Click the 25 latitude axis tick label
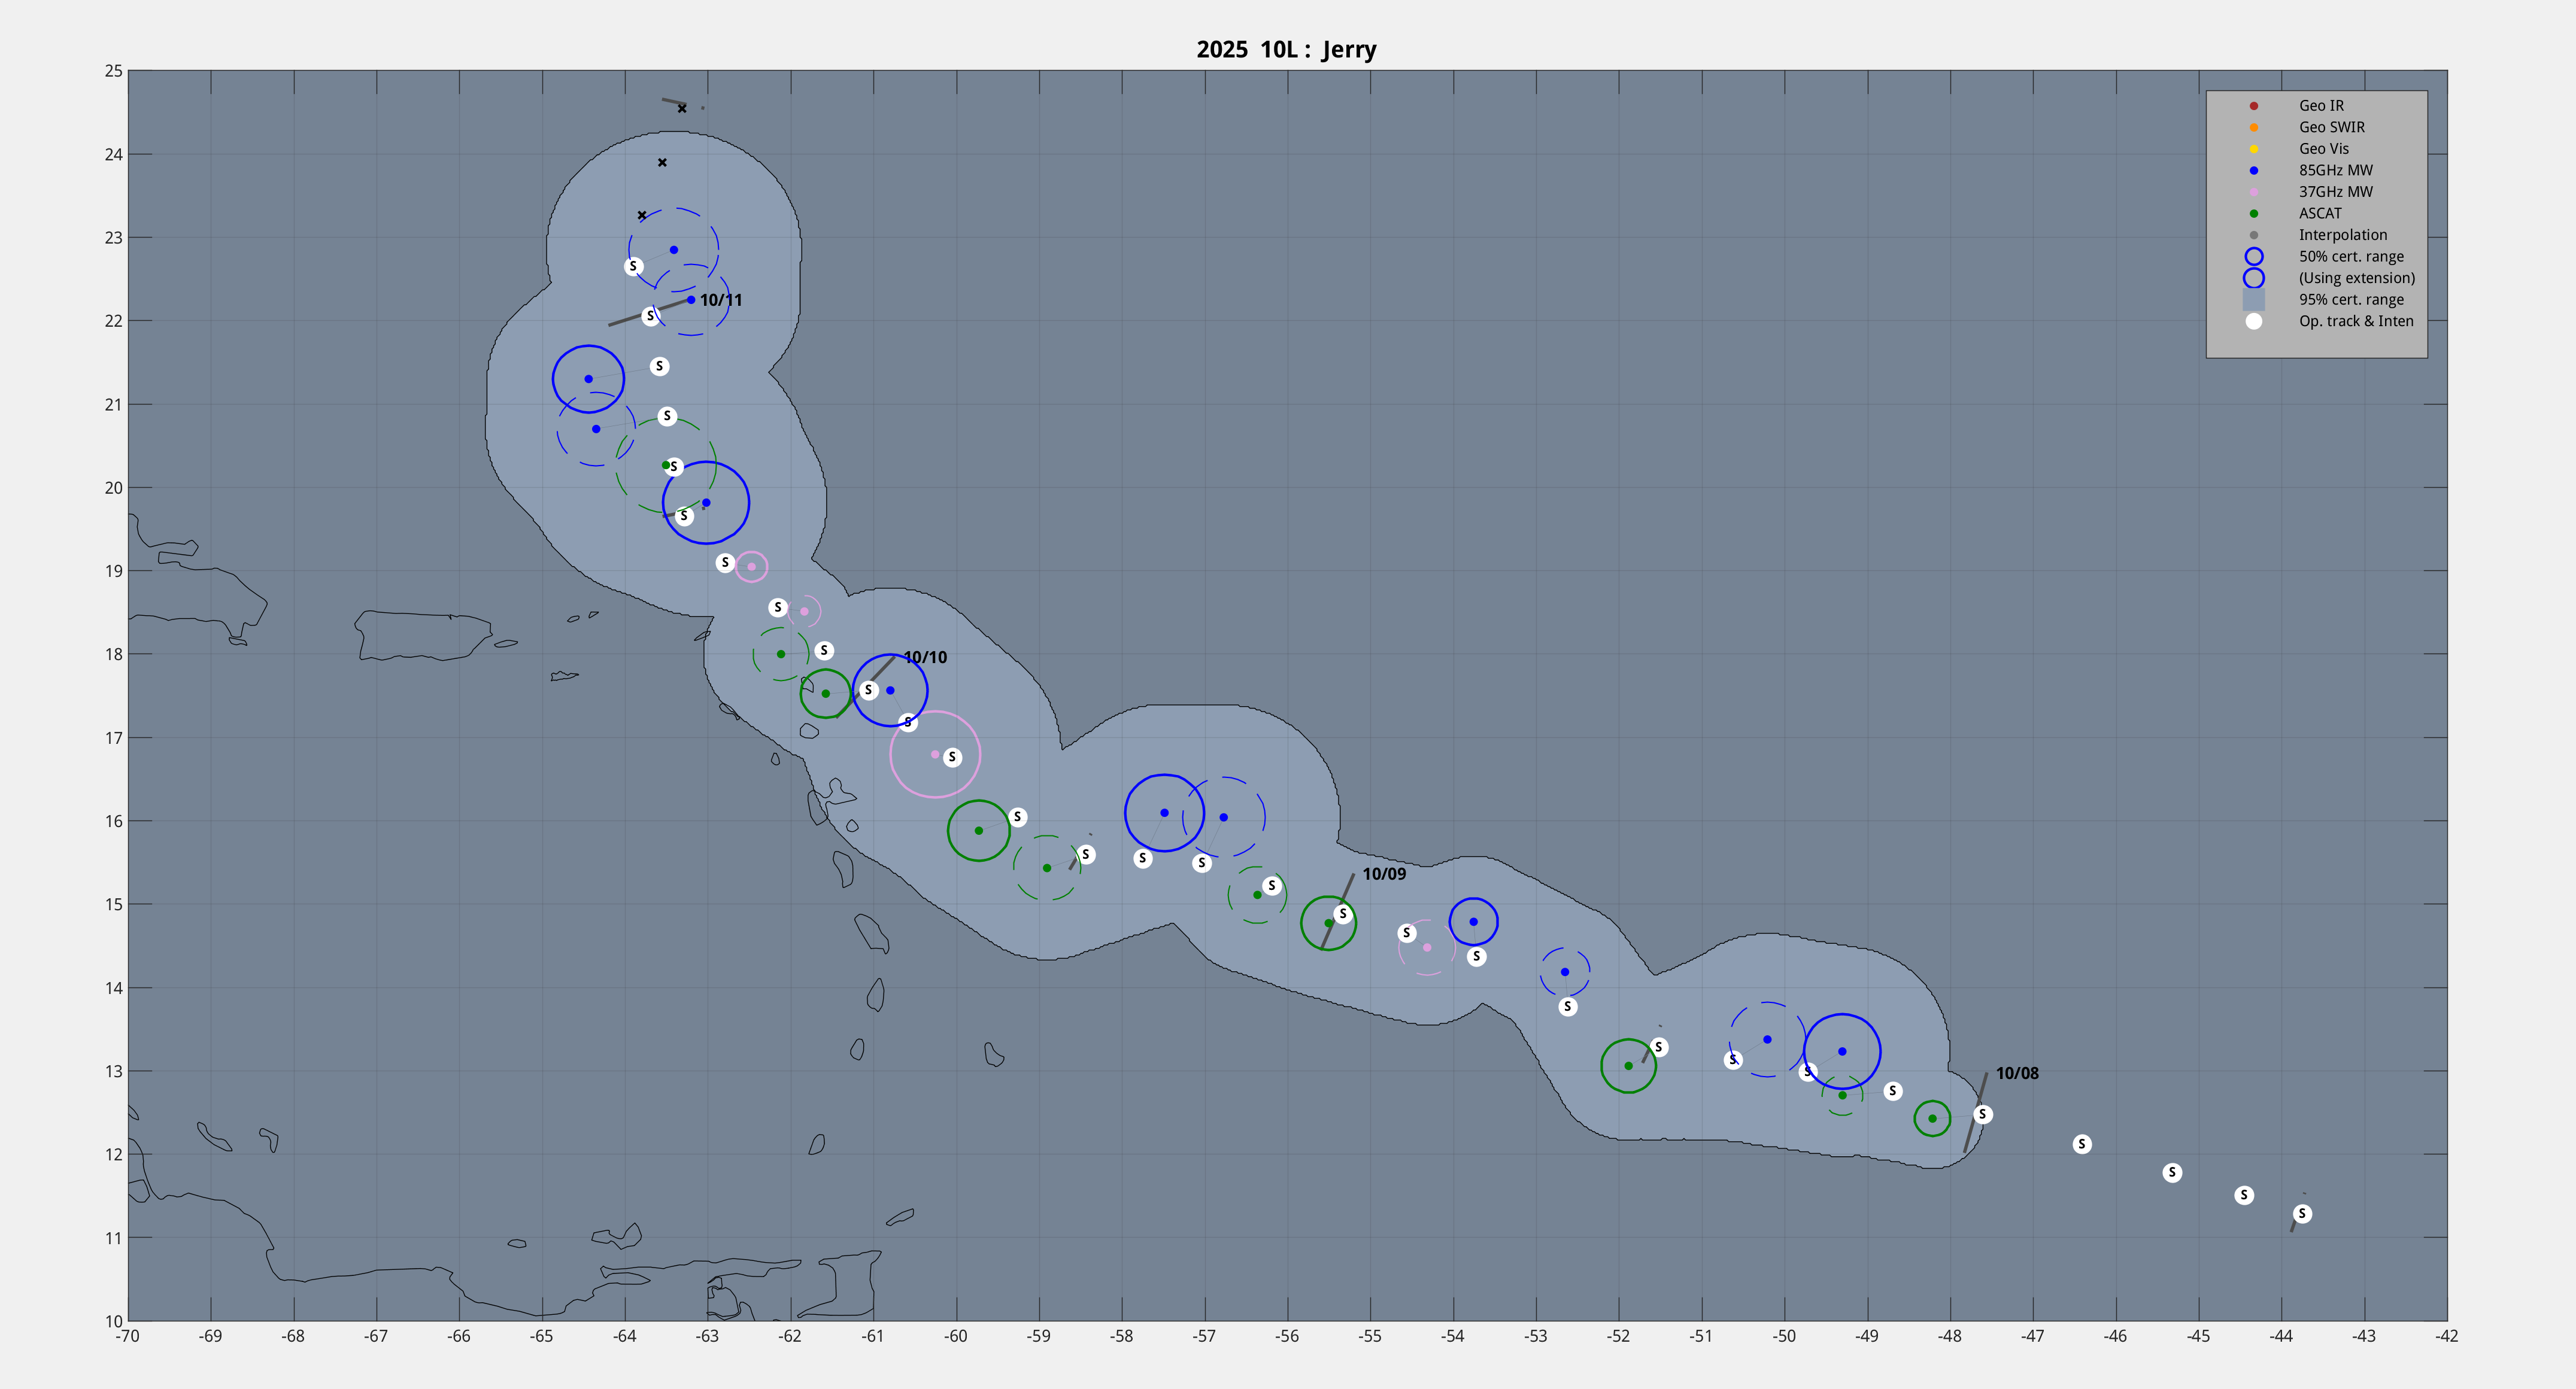This screenshot has width=2576, height=1389. click(x=113, y=71)
